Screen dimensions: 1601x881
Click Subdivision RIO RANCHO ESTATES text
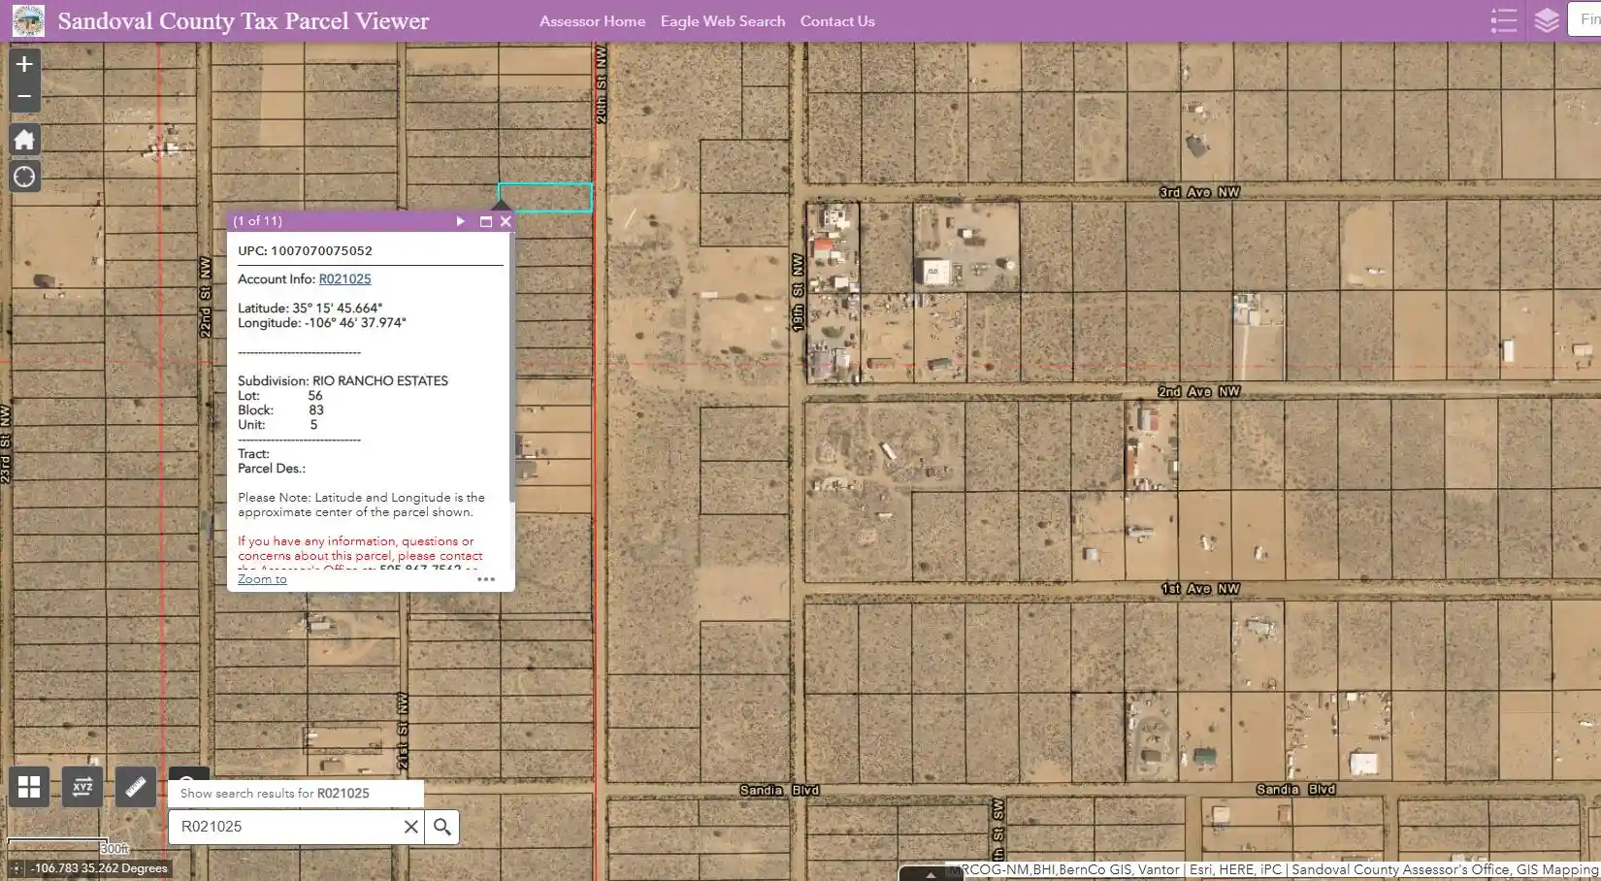343,381
